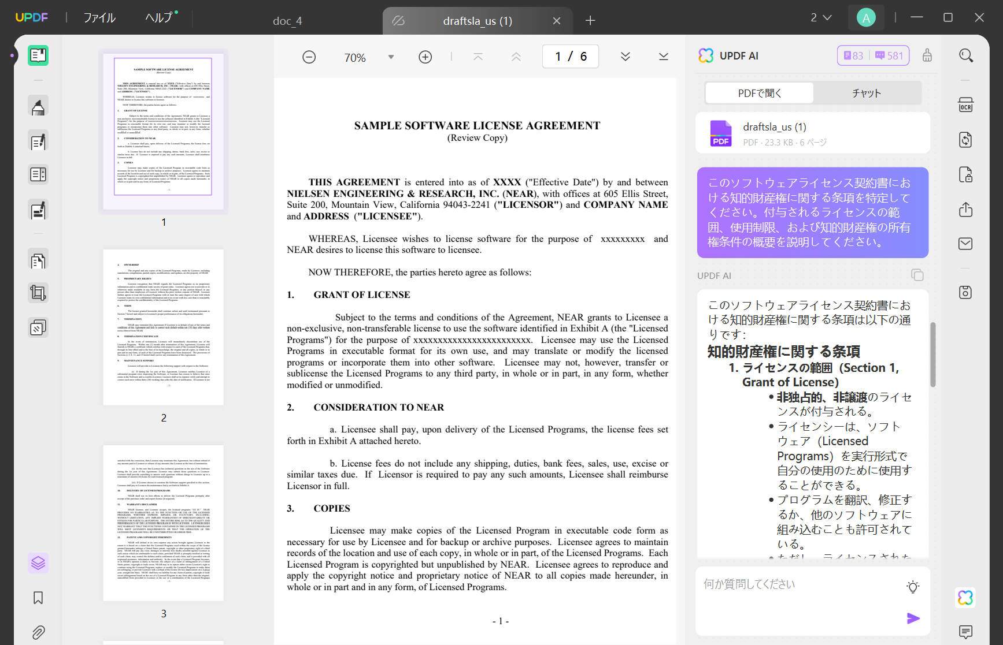This screenshot has width=1003, height=645.
Task: Copy the UPDF AI response
Action: pyautogui.click(x=917, y=275)
